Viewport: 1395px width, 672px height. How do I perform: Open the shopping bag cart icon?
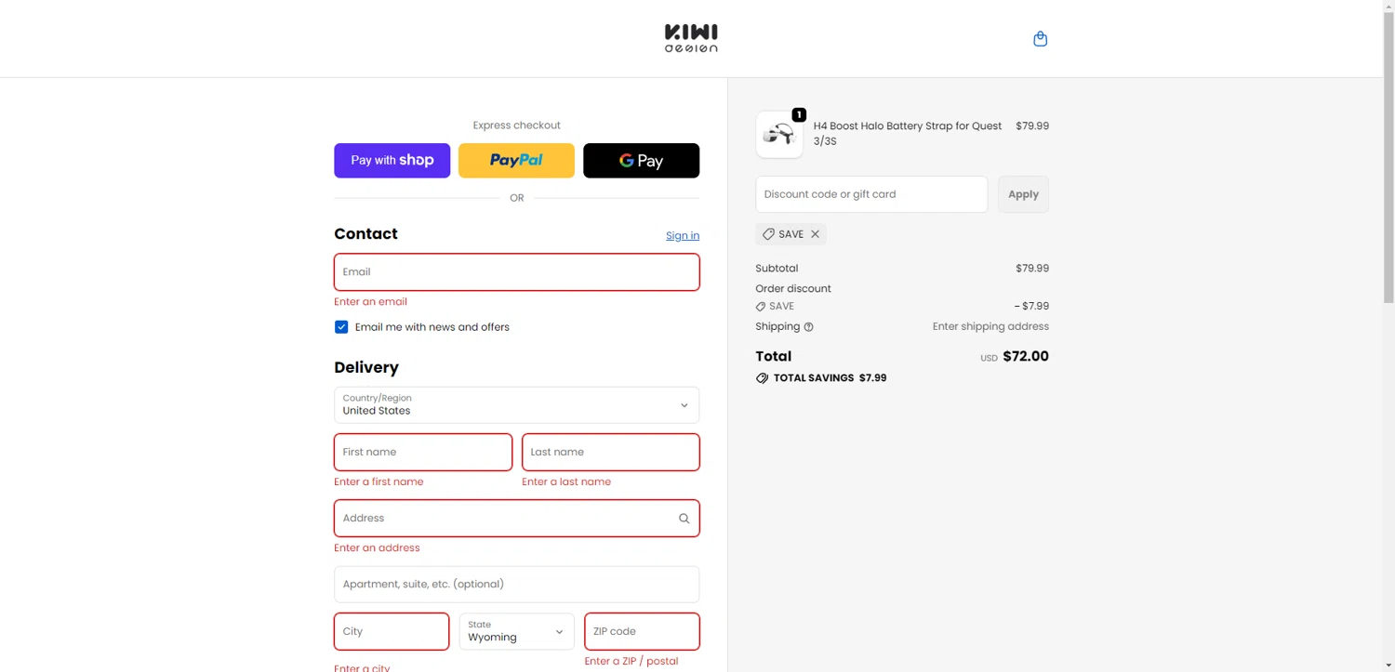(x=1040, y=39)
